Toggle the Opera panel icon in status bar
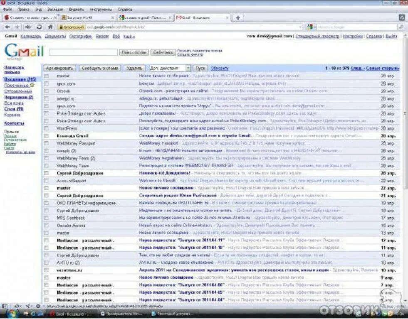408x319 pixels. click(x=5, y=306)
